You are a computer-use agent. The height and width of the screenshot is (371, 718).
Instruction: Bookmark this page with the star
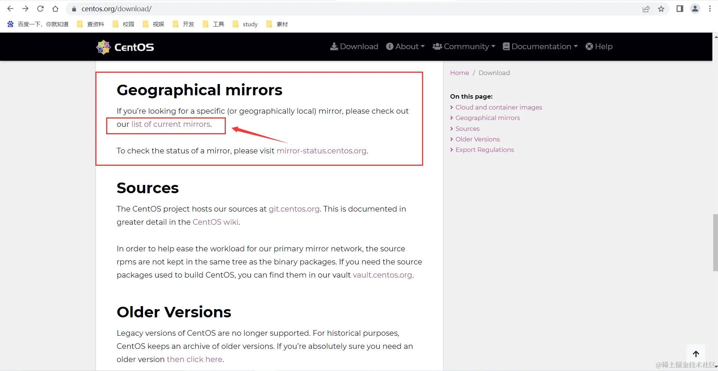click(661, 9)
